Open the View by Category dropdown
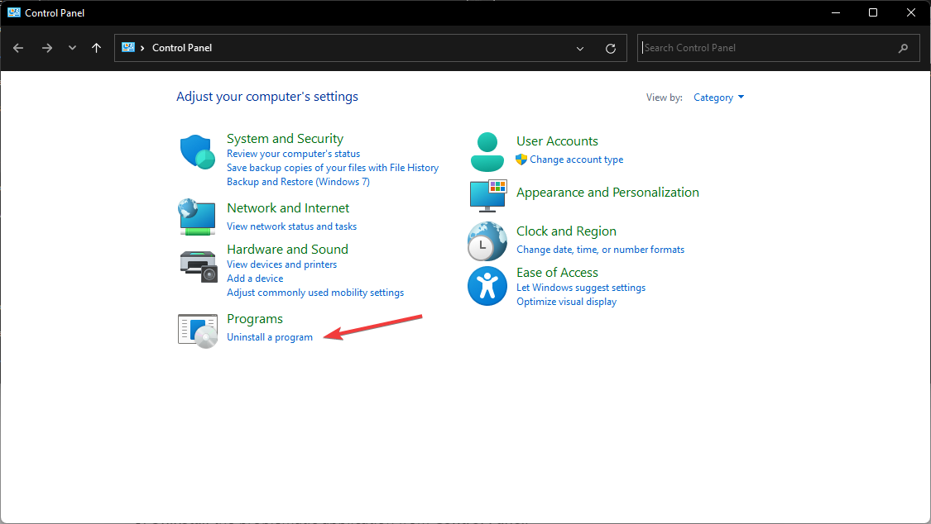931x524 pixels. (x=717, y=97)
